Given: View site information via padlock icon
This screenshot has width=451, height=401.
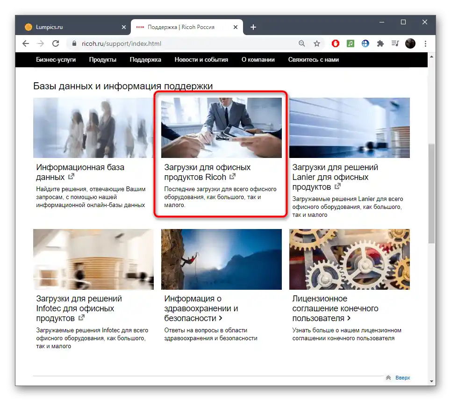Looking at the screenshot, I should point(74,43).
